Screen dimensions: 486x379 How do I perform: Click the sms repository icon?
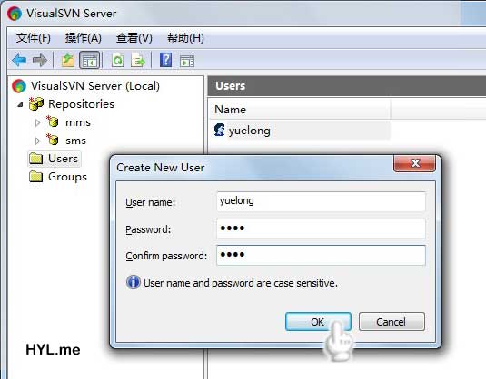53,140
